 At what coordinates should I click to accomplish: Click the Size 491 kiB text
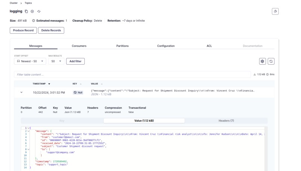(18, 21)
